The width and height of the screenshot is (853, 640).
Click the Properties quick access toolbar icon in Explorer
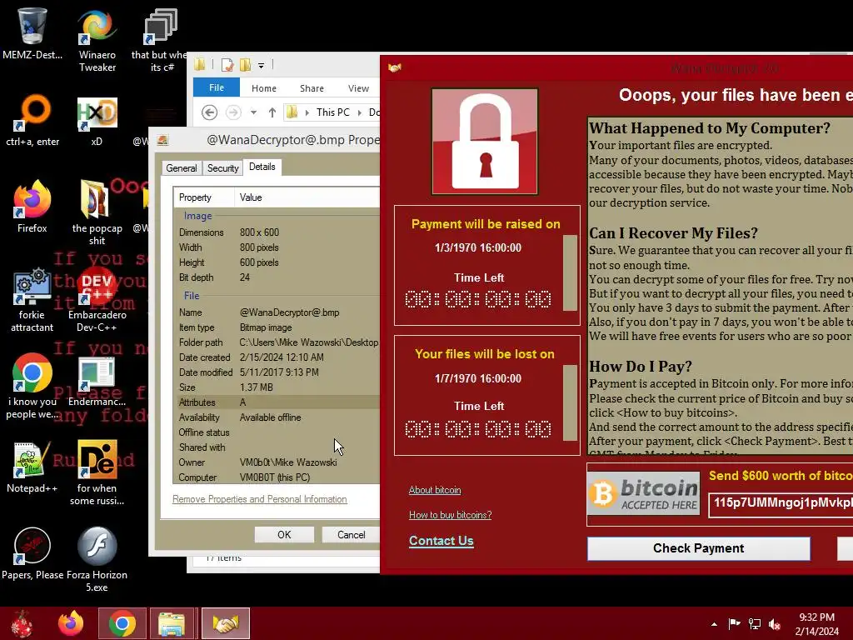[x=227, y=65]
